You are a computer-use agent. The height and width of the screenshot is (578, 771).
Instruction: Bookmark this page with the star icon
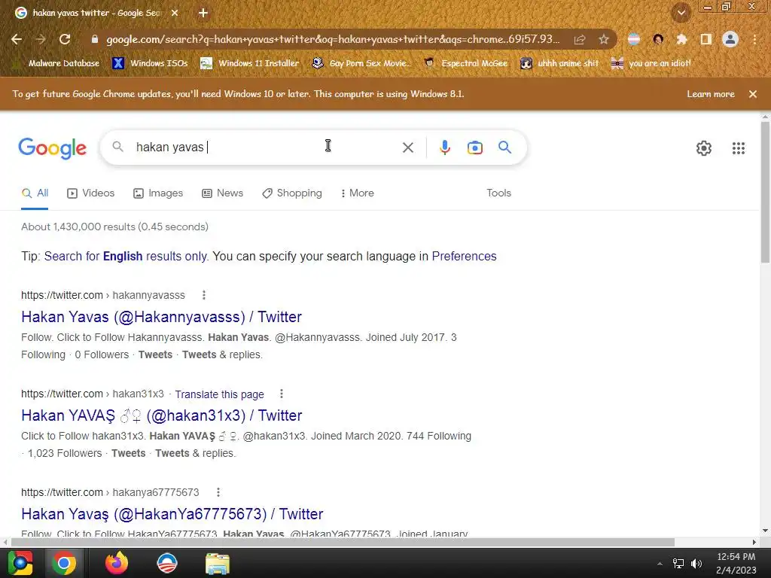coord(603,39)
